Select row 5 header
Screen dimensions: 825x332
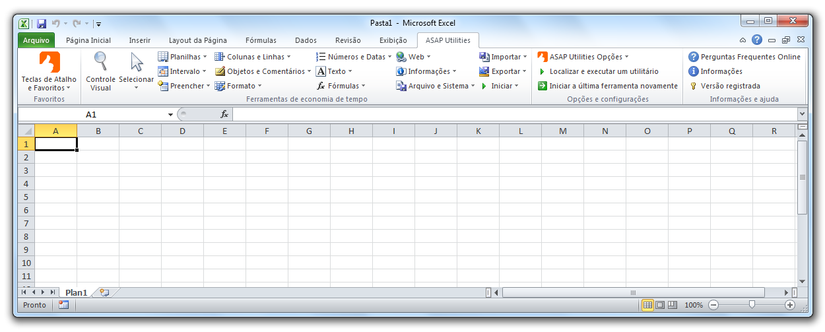click(x=26, y=197)
